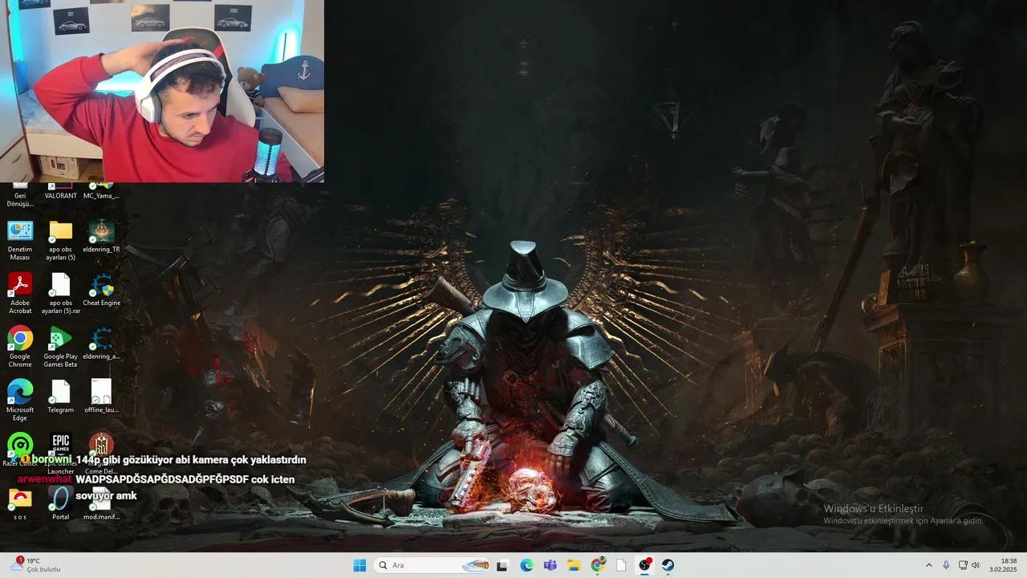The width and height of the screenshot is (1027, 578).
Task: Open Microsoft Edge from the taskbar
Action: pos(526,565)
